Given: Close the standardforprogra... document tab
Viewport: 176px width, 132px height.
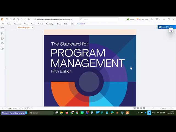Looking at the screenshot, I should (x=32, y=28).
